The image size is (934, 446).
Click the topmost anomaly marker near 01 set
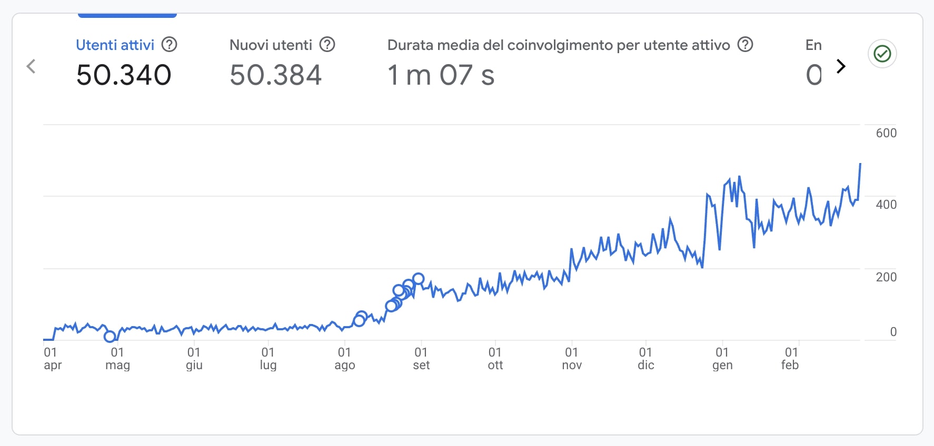point(418,279)
